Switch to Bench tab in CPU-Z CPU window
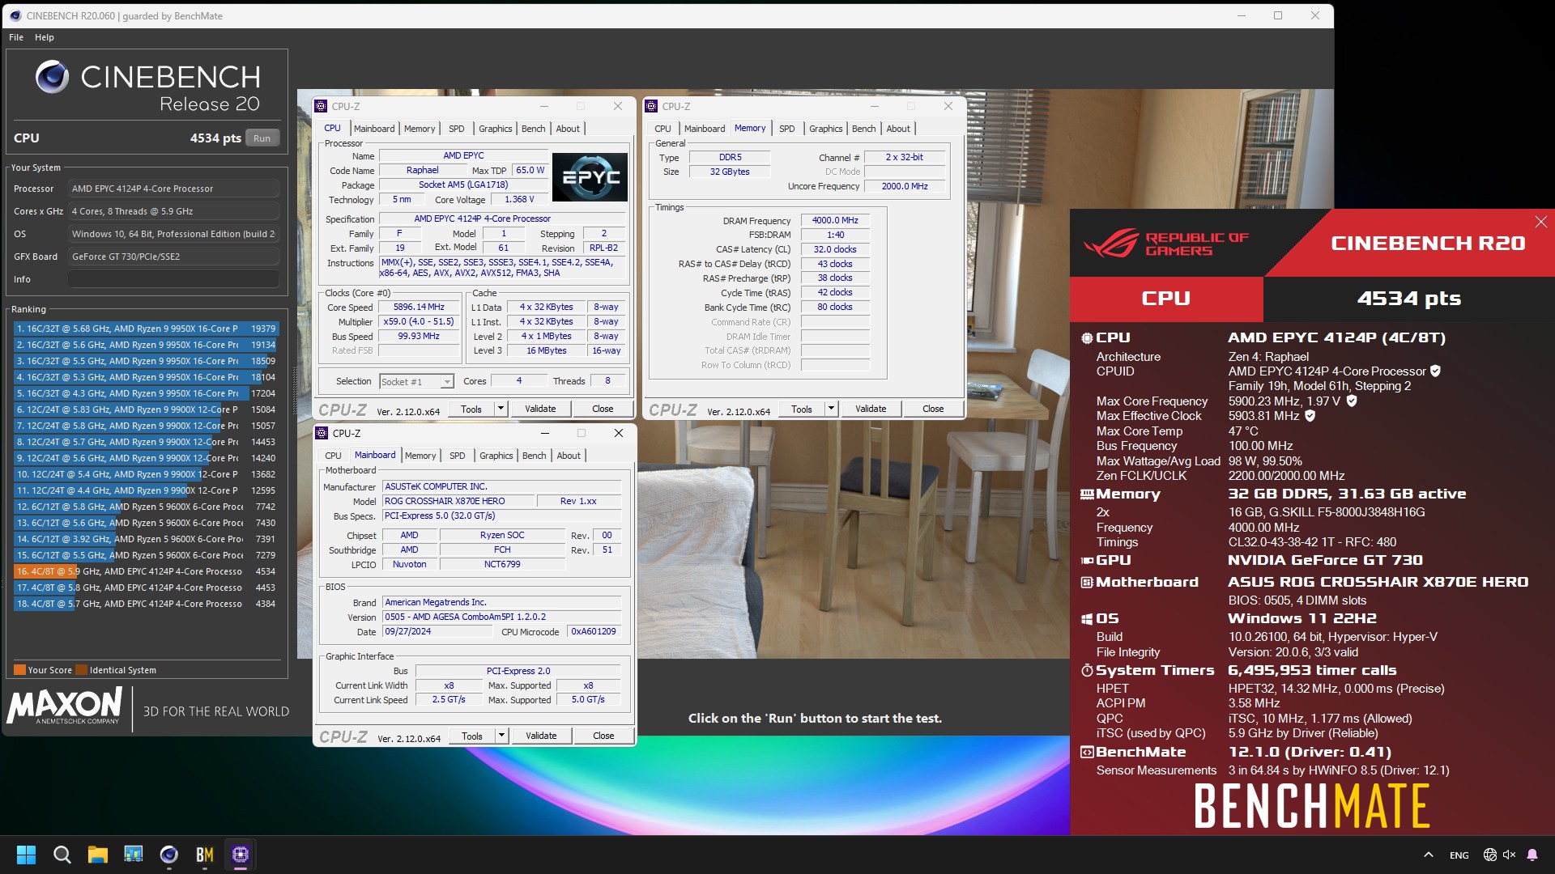The width and height of the screenshot is (1555, 874). (x=533, y=129)
